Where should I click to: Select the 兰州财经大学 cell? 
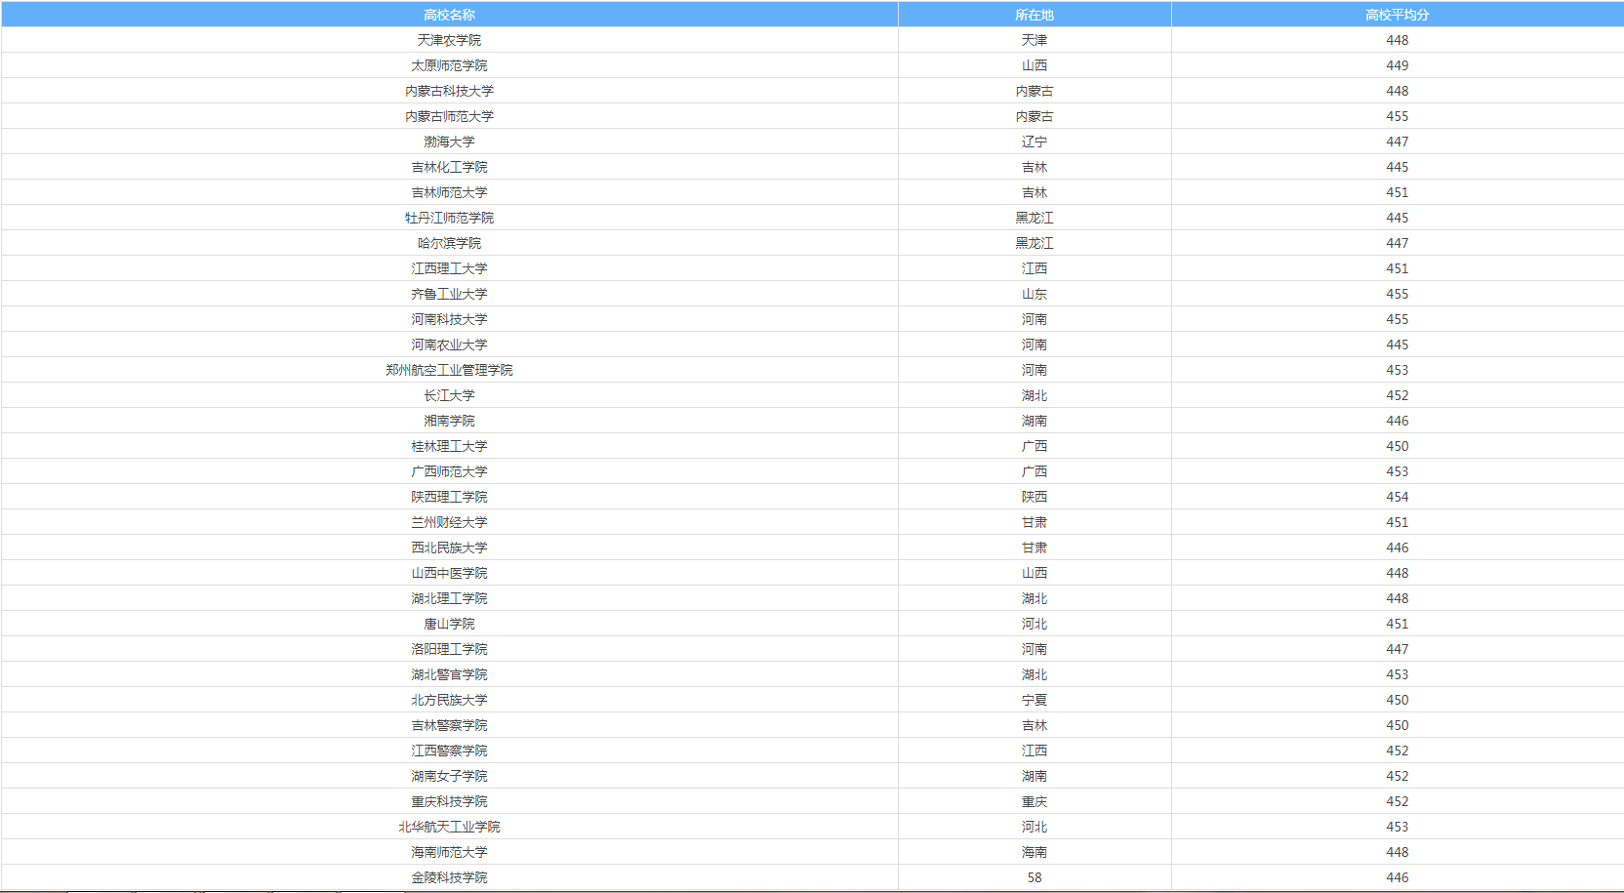coord(449,522)
